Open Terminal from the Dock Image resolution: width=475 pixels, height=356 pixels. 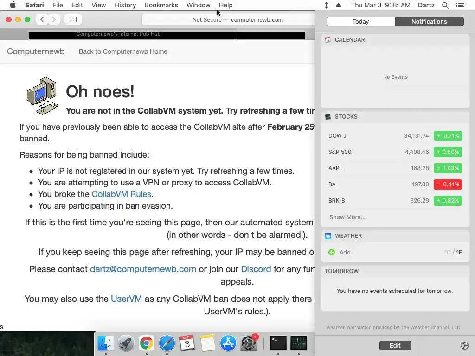(278, 343)
